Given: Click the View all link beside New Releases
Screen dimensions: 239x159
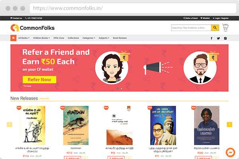Looking at the screenshot, I should [44, 99].
